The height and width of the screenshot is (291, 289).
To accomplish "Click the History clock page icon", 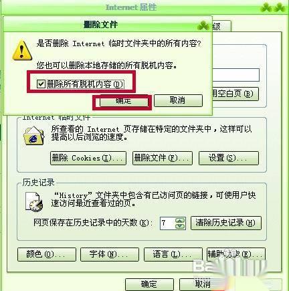I will (33, 202).
